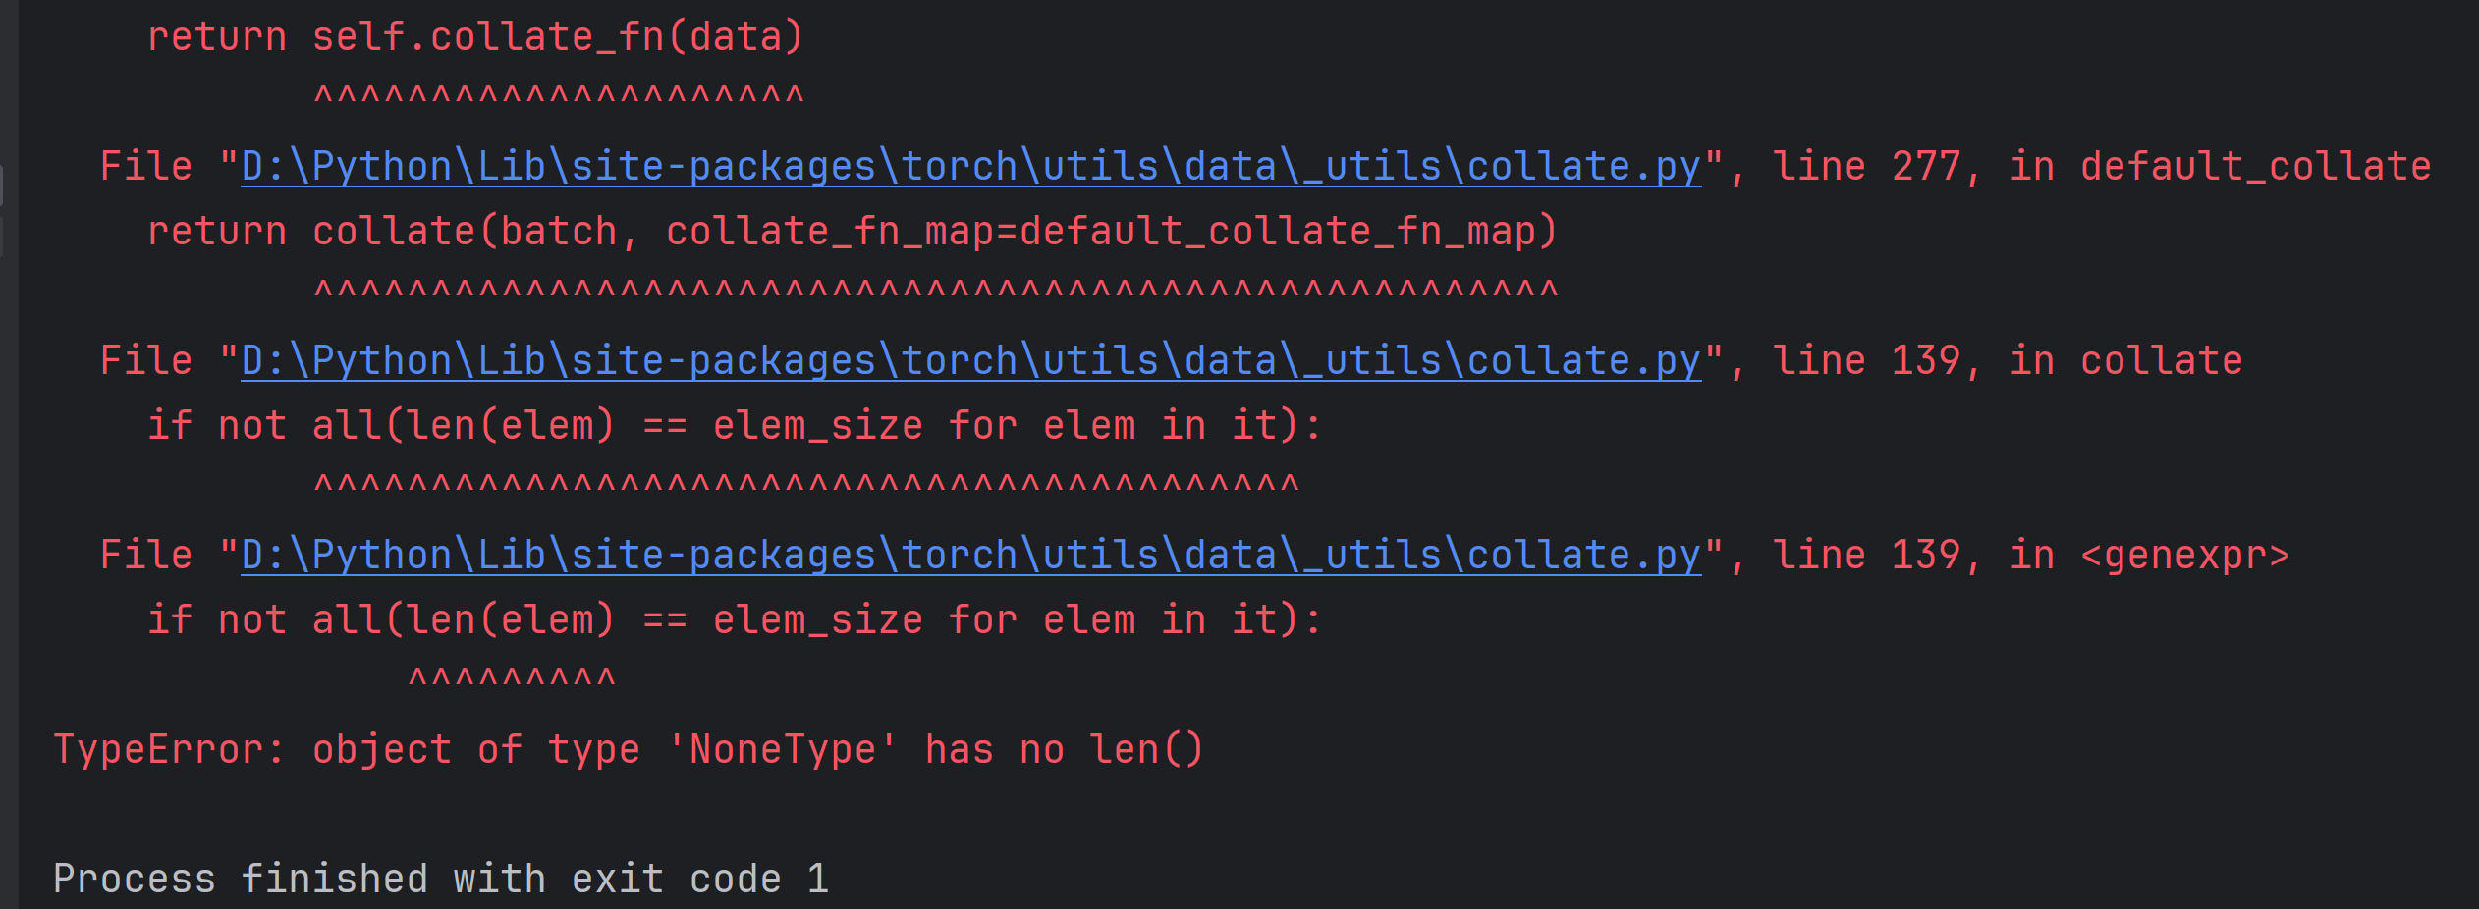
Task: Click the caret underline beneath self.collate_fn(data)
Action: click(x=559, y=95)
